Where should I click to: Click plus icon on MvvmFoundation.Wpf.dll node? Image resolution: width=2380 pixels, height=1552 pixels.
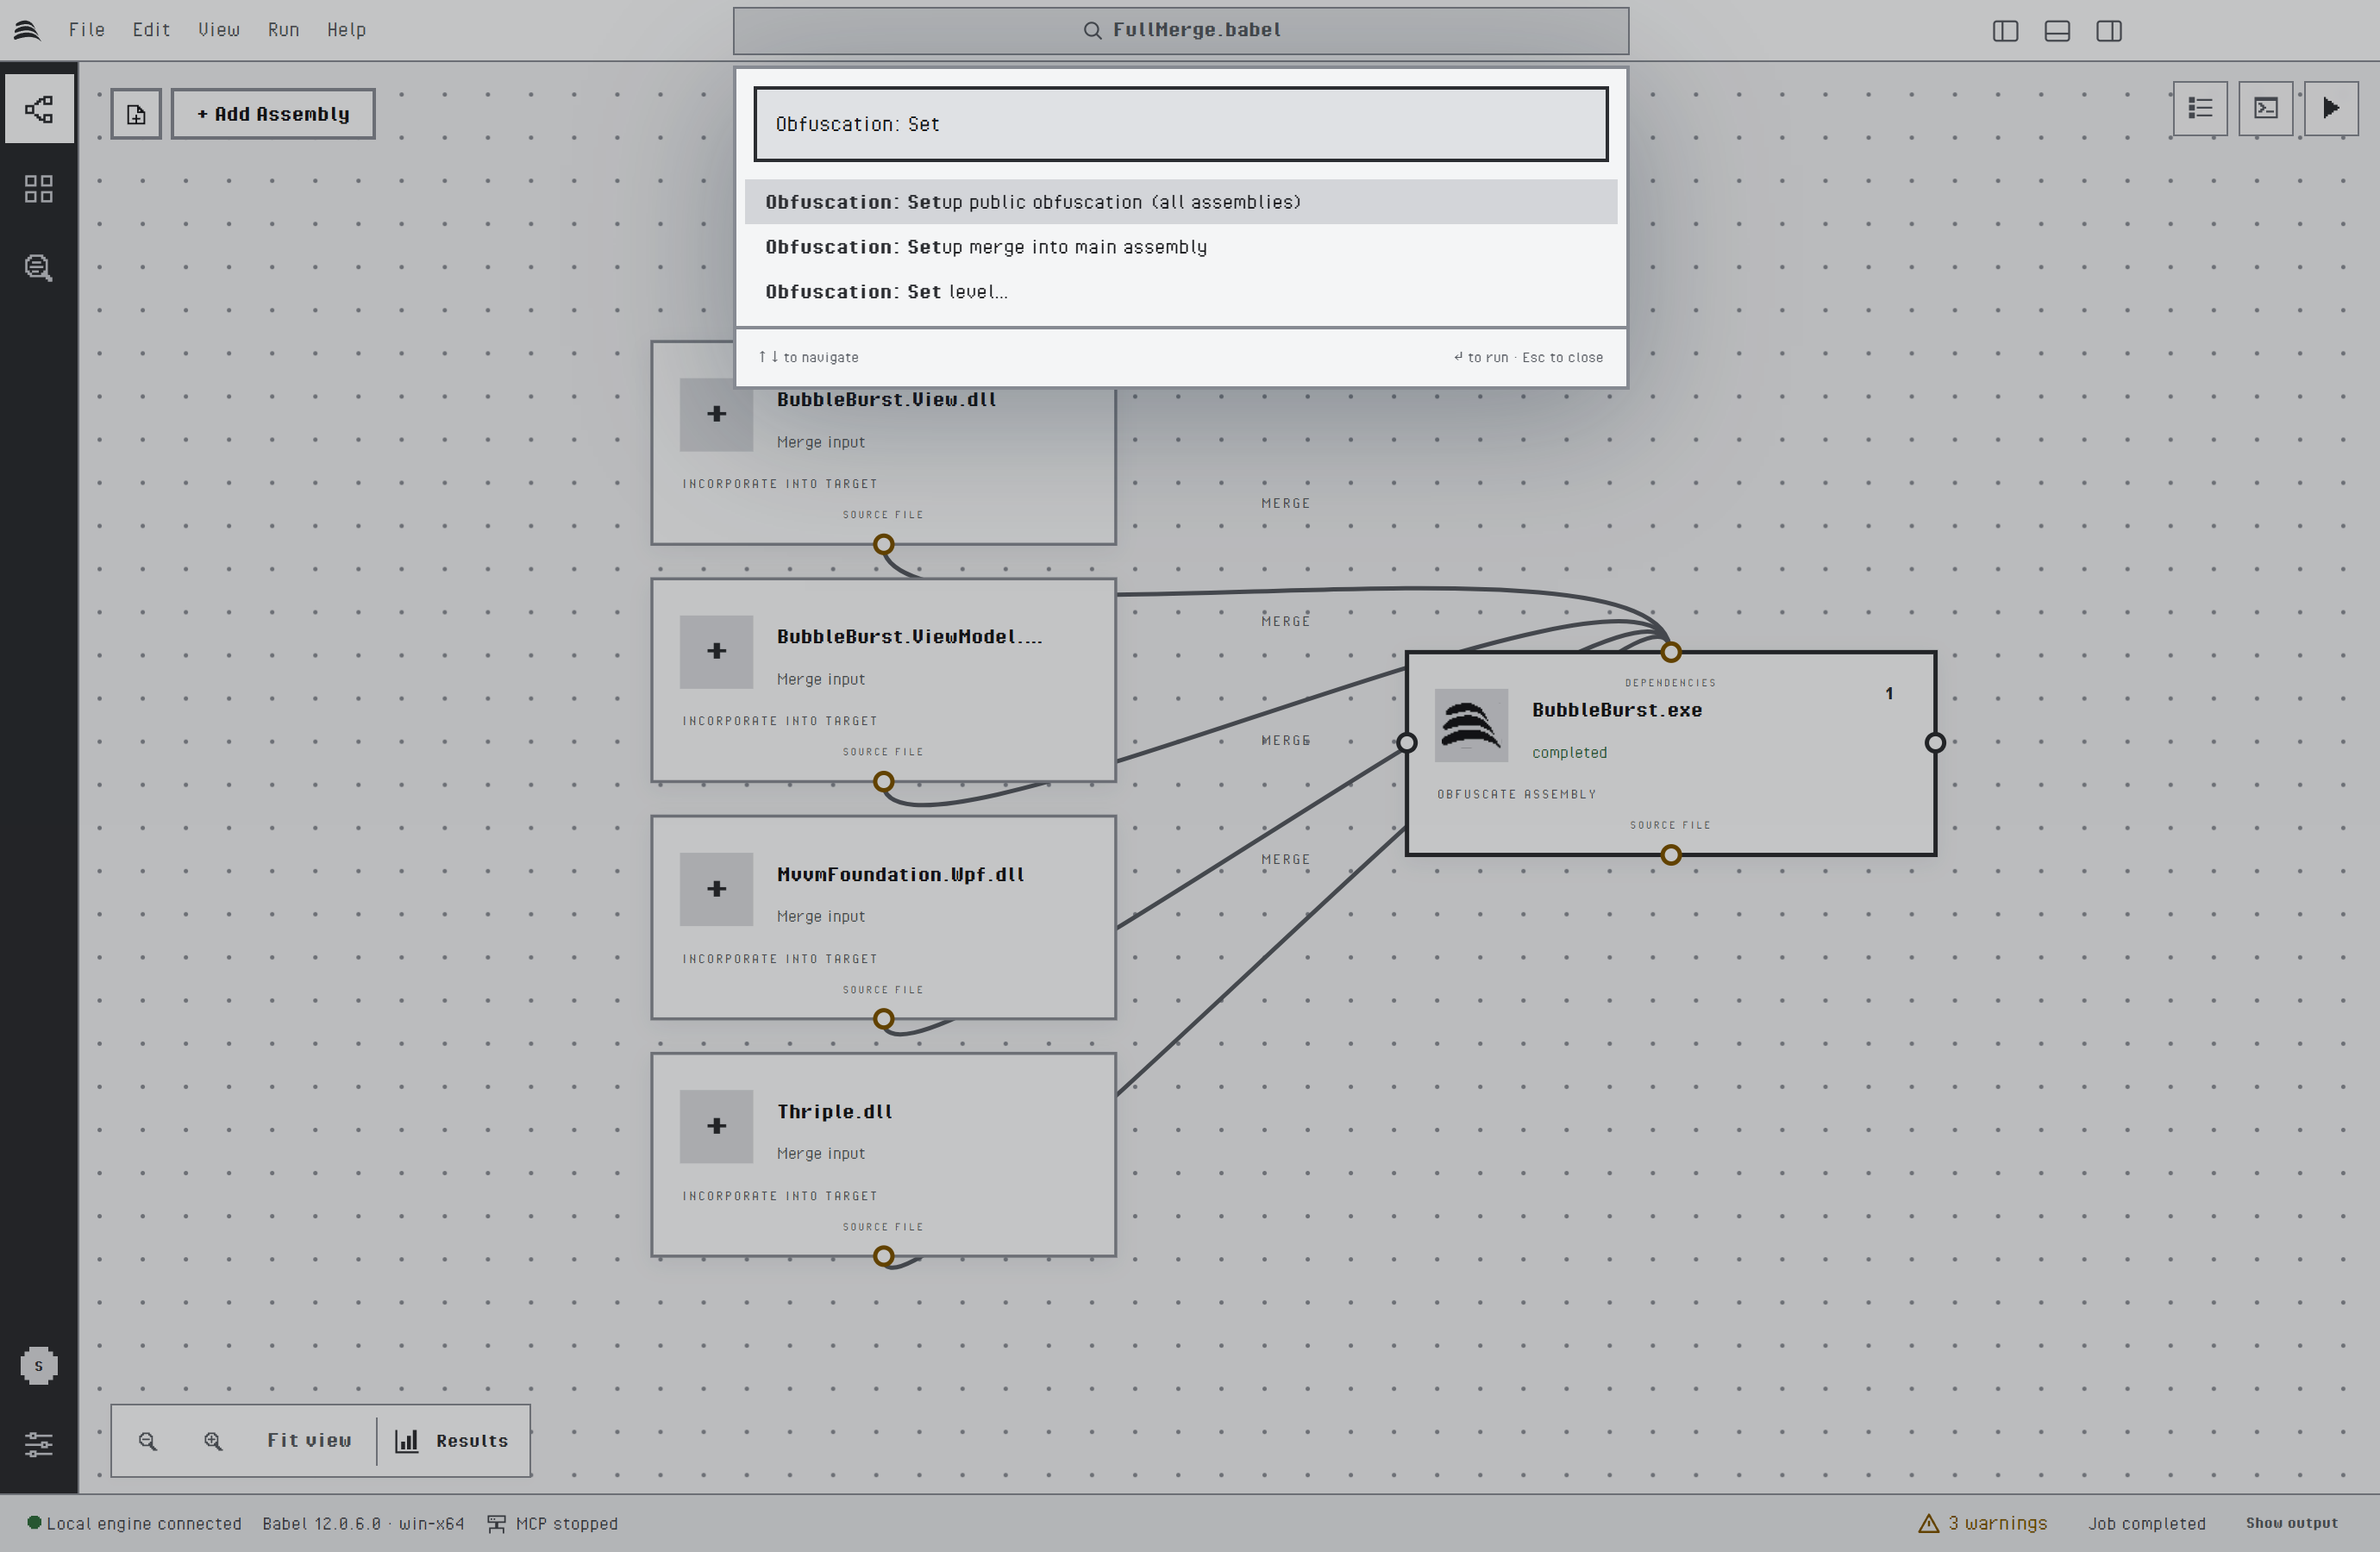point(716,889)
